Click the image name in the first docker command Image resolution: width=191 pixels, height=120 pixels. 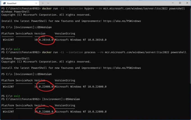(135, 8)
